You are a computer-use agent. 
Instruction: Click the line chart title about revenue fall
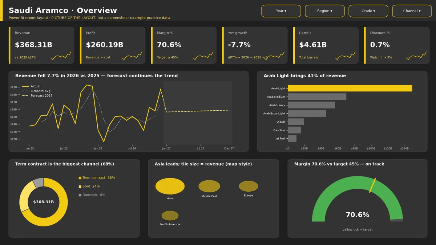click(97, 76)
